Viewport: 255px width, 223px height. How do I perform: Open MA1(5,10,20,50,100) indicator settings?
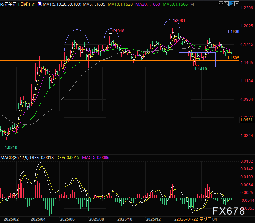pyautogui.click(x=62, y=4)
